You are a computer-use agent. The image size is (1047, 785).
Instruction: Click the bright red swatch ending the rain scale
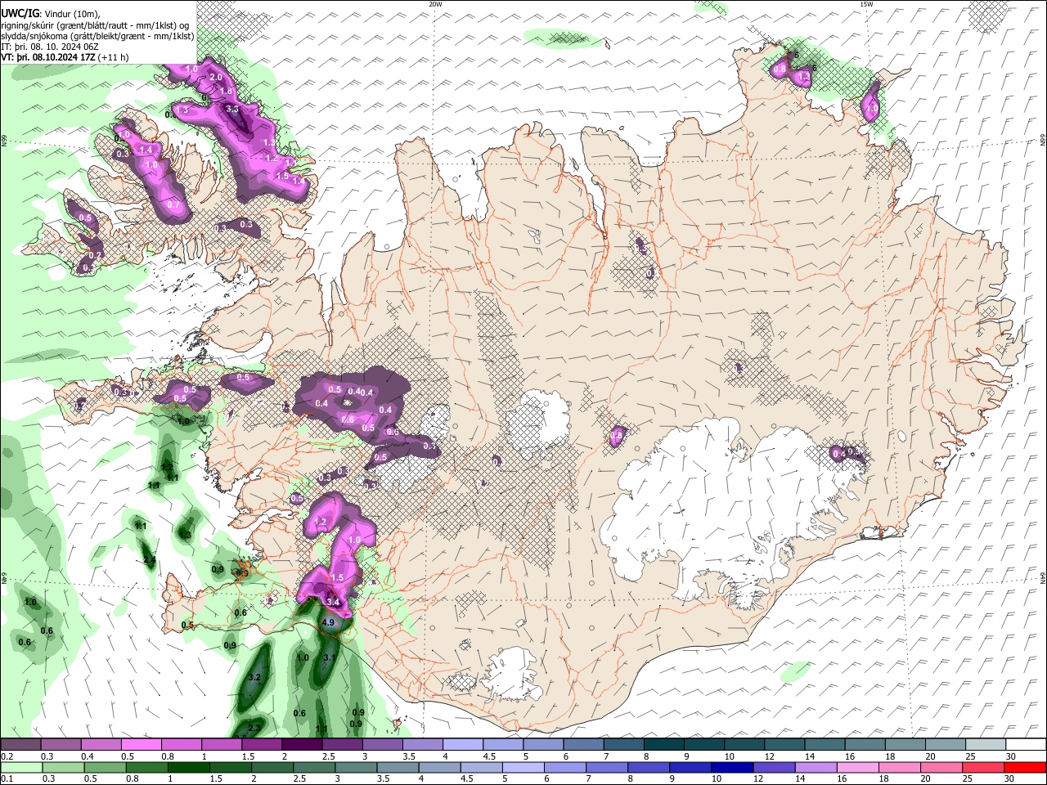[x=1024, y=767]
